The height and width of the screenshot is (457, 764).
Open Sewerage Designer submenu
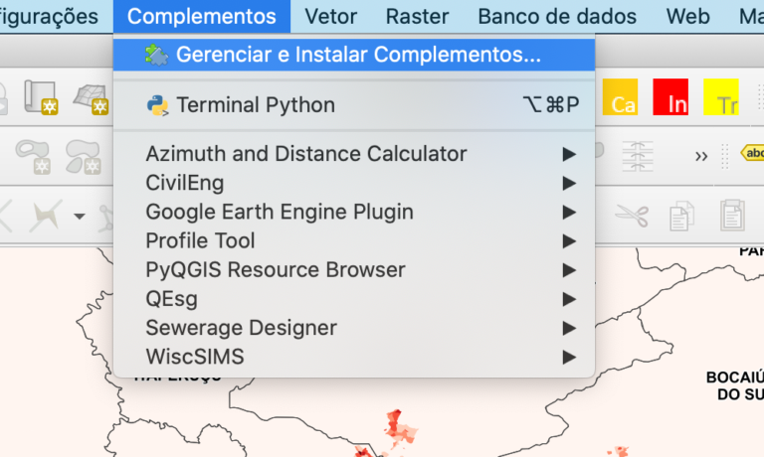[x=241, y=327]
